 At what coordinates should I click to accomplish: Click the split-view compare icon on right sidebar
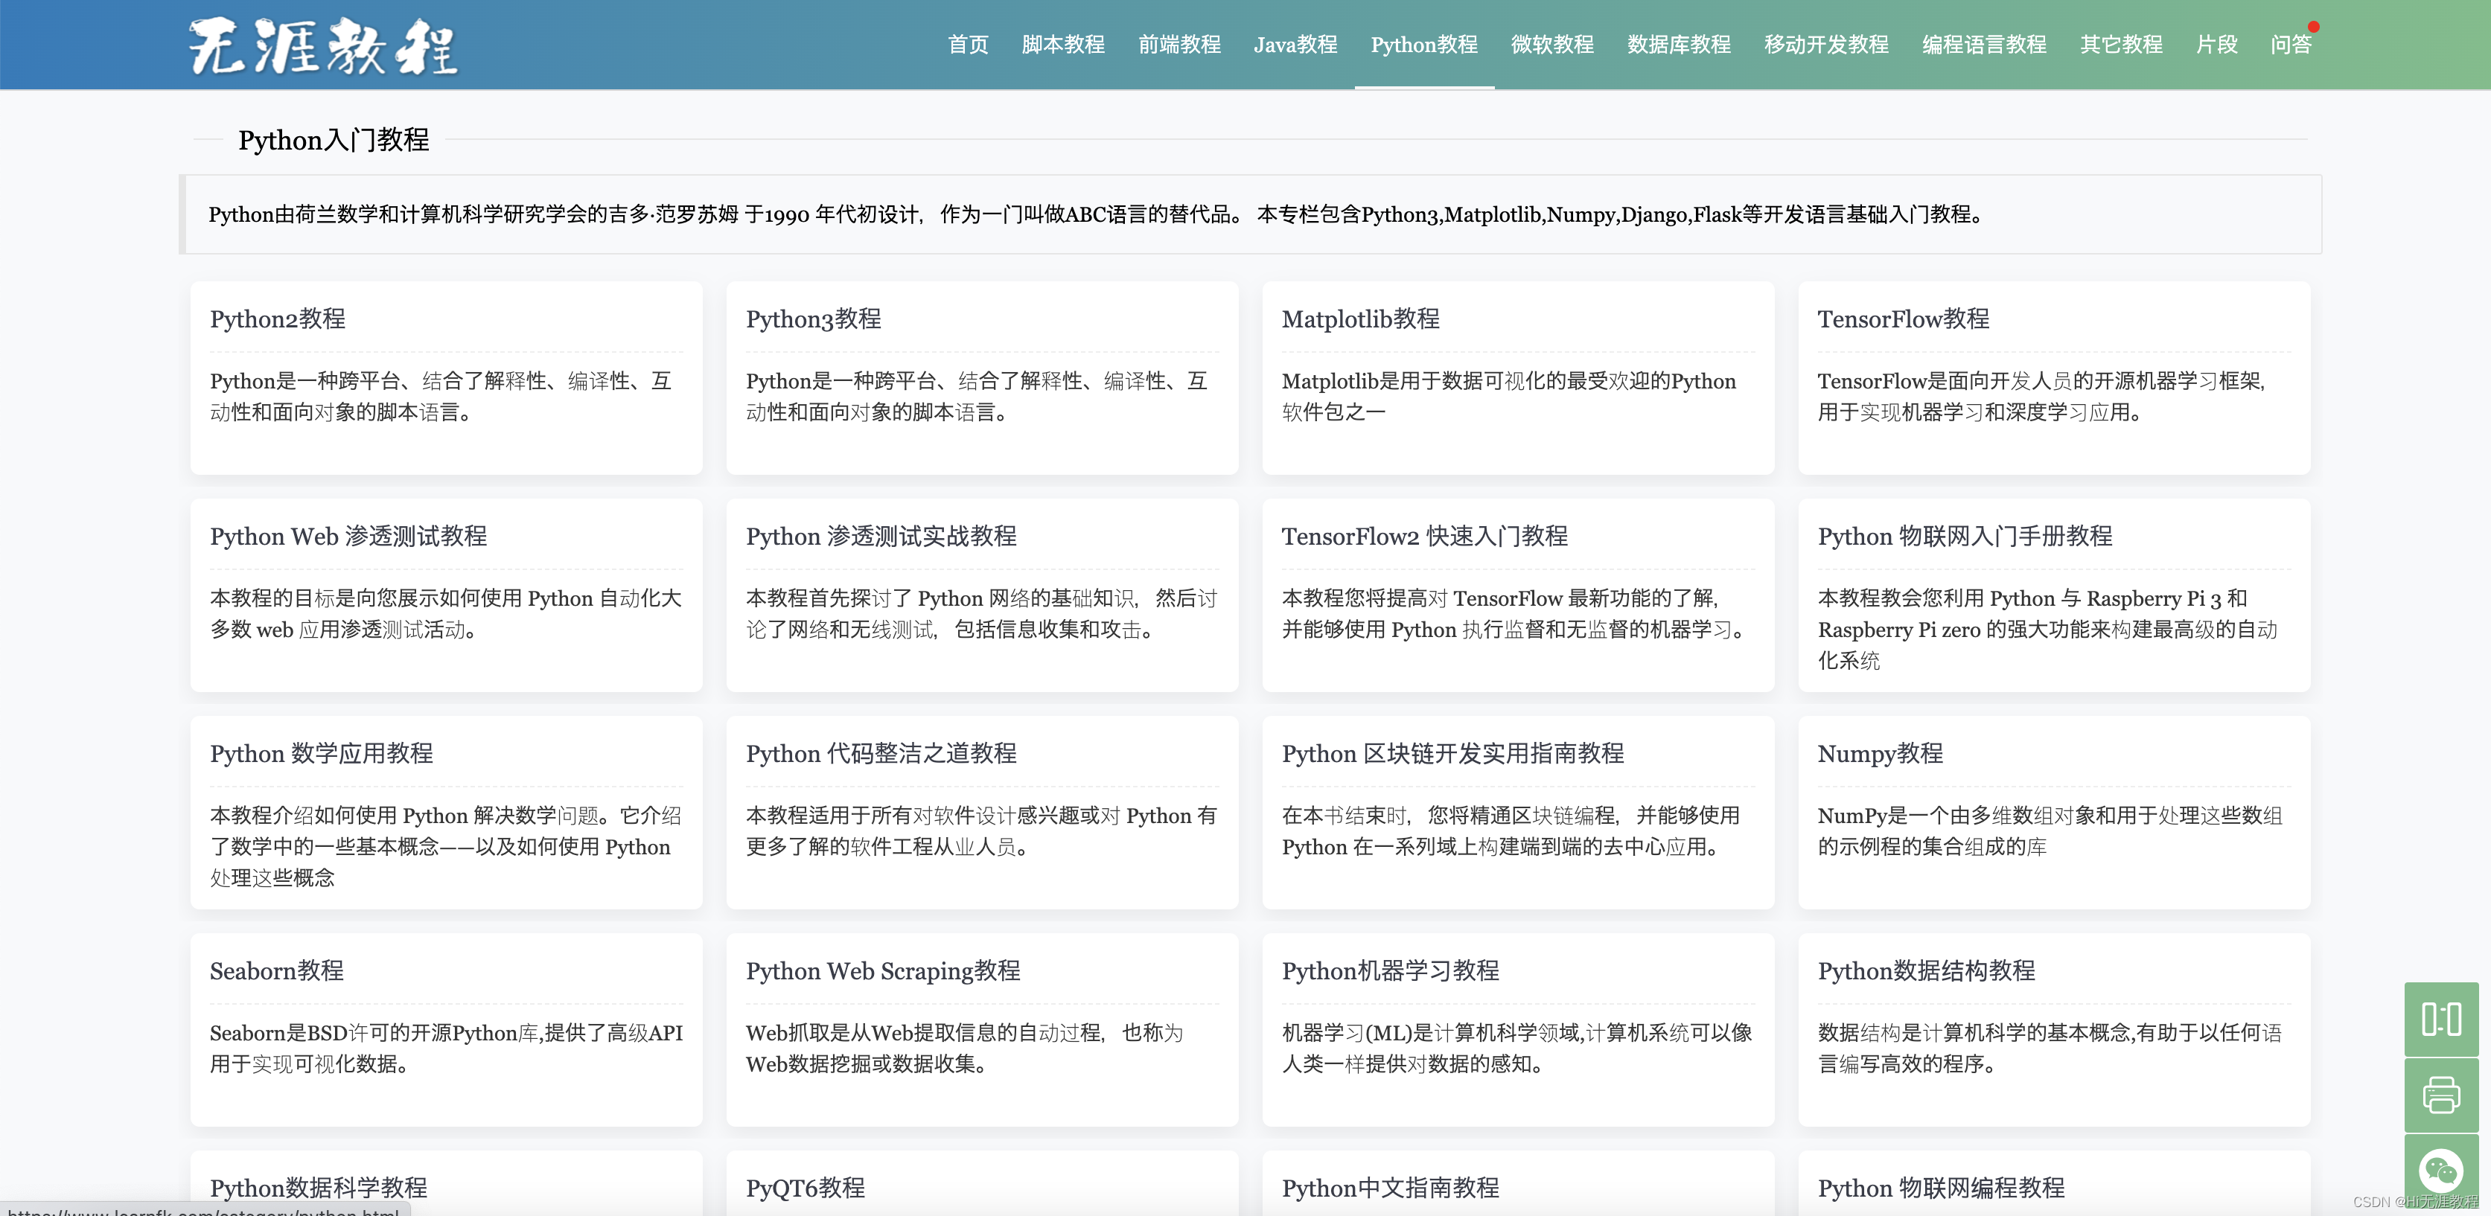tap(2440, 1019)
